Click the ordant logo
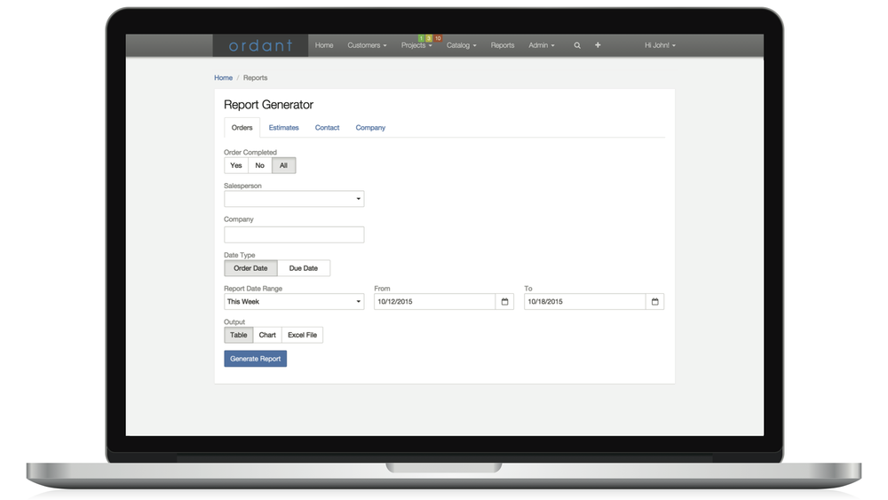The image size is (888, 500). pos(260,45)
